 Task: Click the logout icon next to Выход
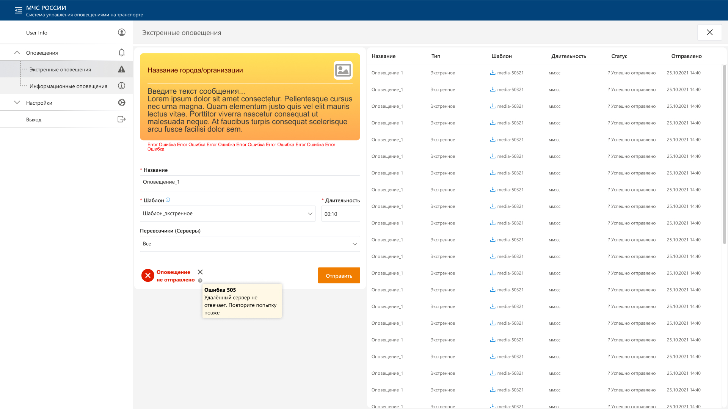click(x=121, y=119)
